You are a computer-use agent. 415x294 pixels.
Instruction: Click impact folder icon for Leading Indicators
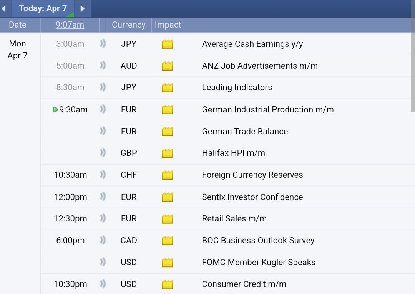click(x=167, y=88)
